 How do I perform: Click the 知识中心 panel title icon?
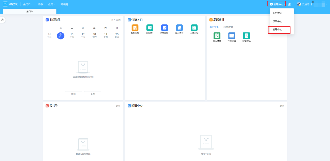(129, 106)
